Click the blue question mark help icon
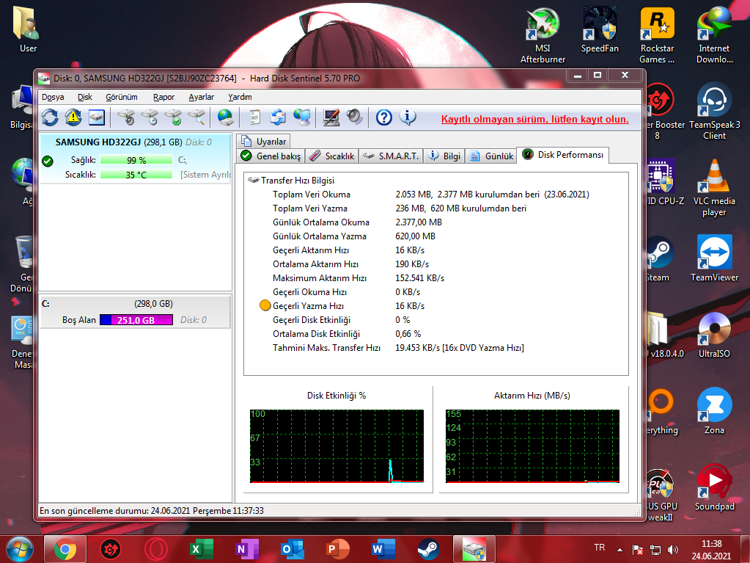750x563 pixels. (383, 117)
